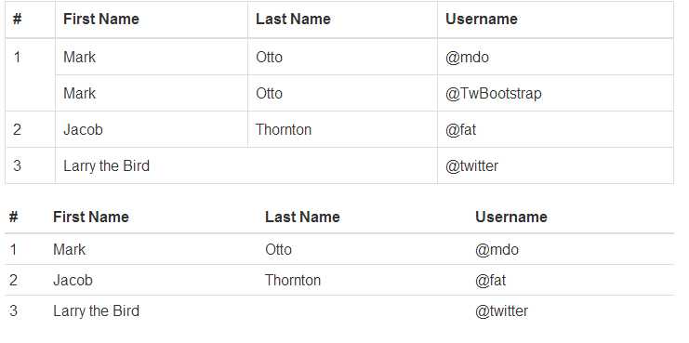Click the @twitter cell in bordered table
This screenshot has width=689, height=343.
click(x=471, y=166)
